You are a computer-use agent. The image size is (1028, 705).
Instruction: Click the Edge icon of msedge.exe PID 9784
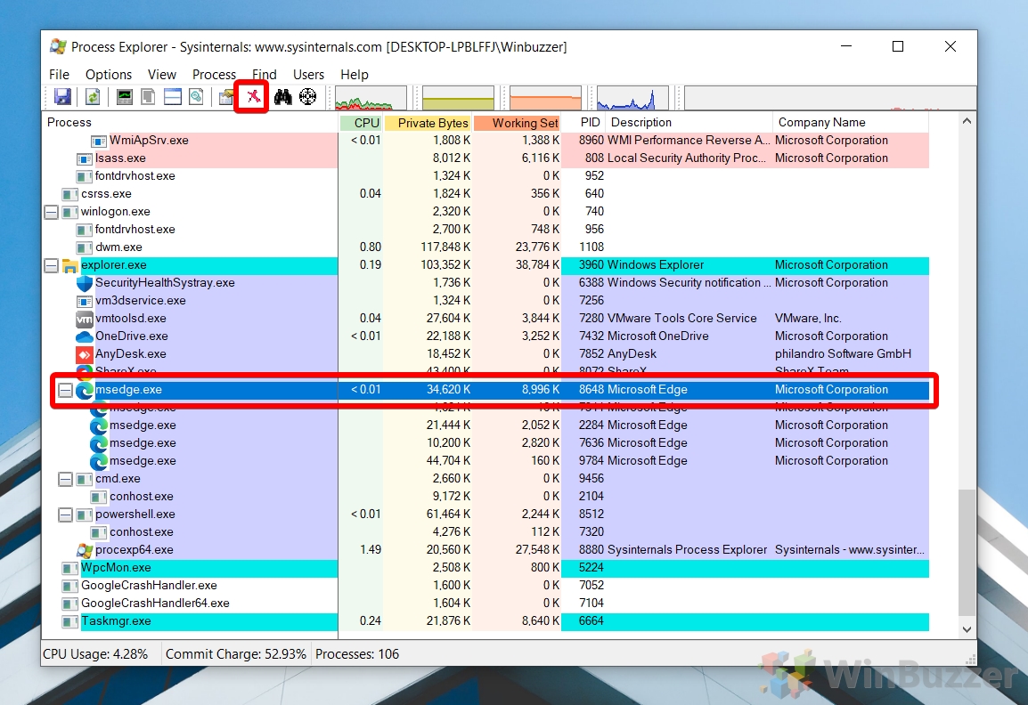tap(99, 461)
